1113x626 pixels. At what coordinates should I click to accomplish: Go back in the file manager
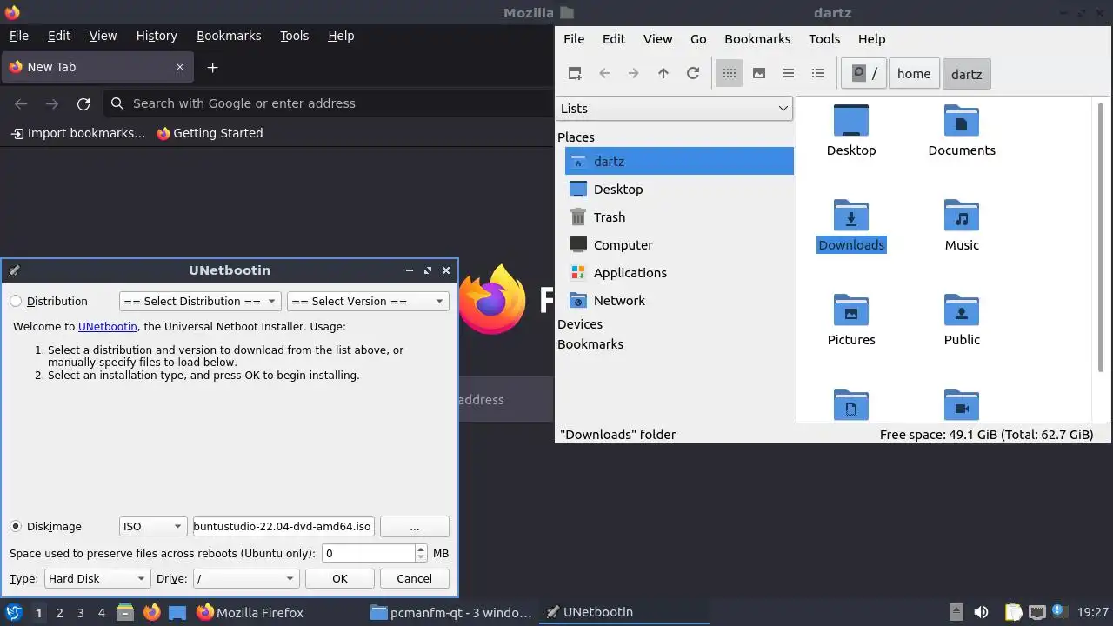tap(604, 74)
